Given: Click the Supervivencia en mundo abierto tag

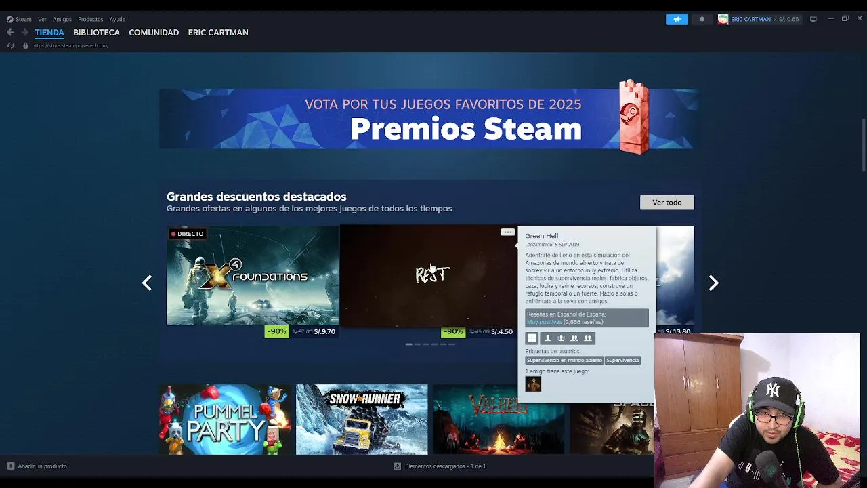Looking at the screenshot, I should tap(564, 360).
